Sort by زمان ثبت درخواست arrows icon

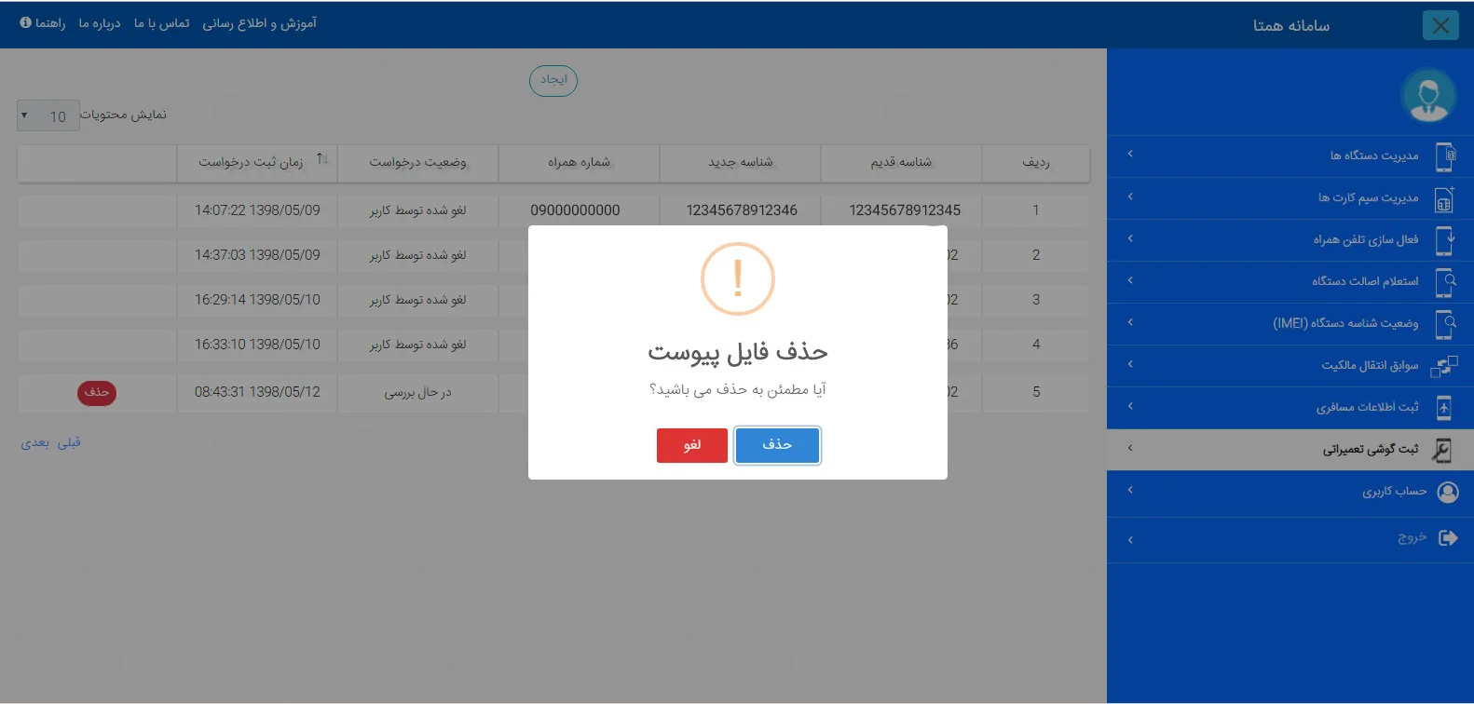tap(321, 159)
